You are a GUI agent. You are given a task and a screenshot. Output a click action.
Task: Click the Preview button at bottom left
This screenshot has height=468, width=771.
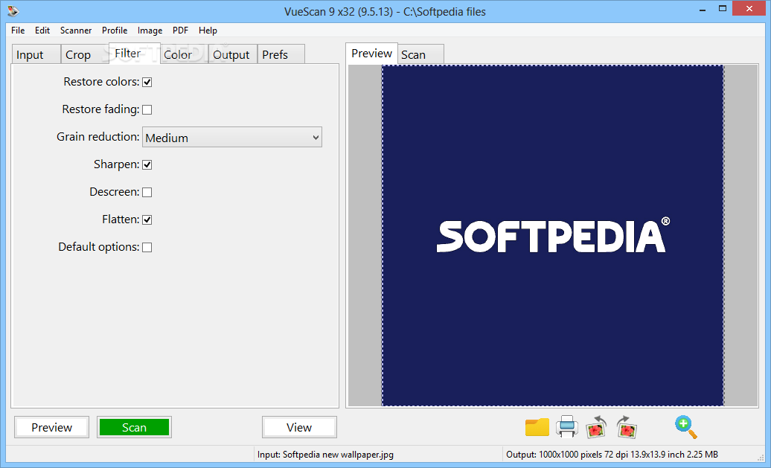(x=51, y=427)
